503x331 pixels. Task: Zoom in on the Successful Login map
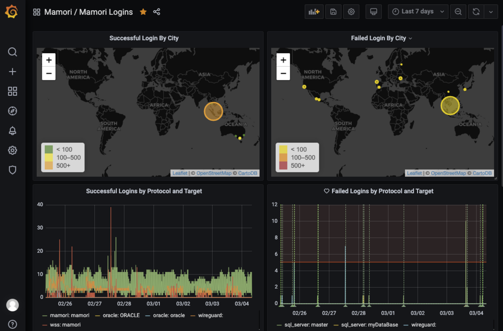(49, 60)
